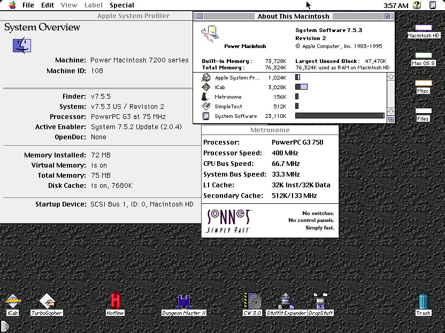Click the "400 MHz" processor speed in Metronome
Screen dimensions: 445x333
285,153
